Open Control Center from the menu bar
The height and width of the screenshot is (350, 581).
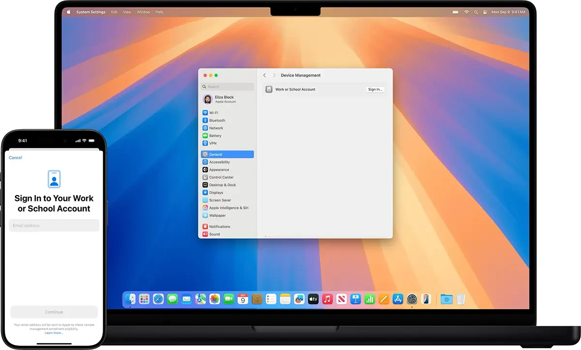[x=486, y=12]
